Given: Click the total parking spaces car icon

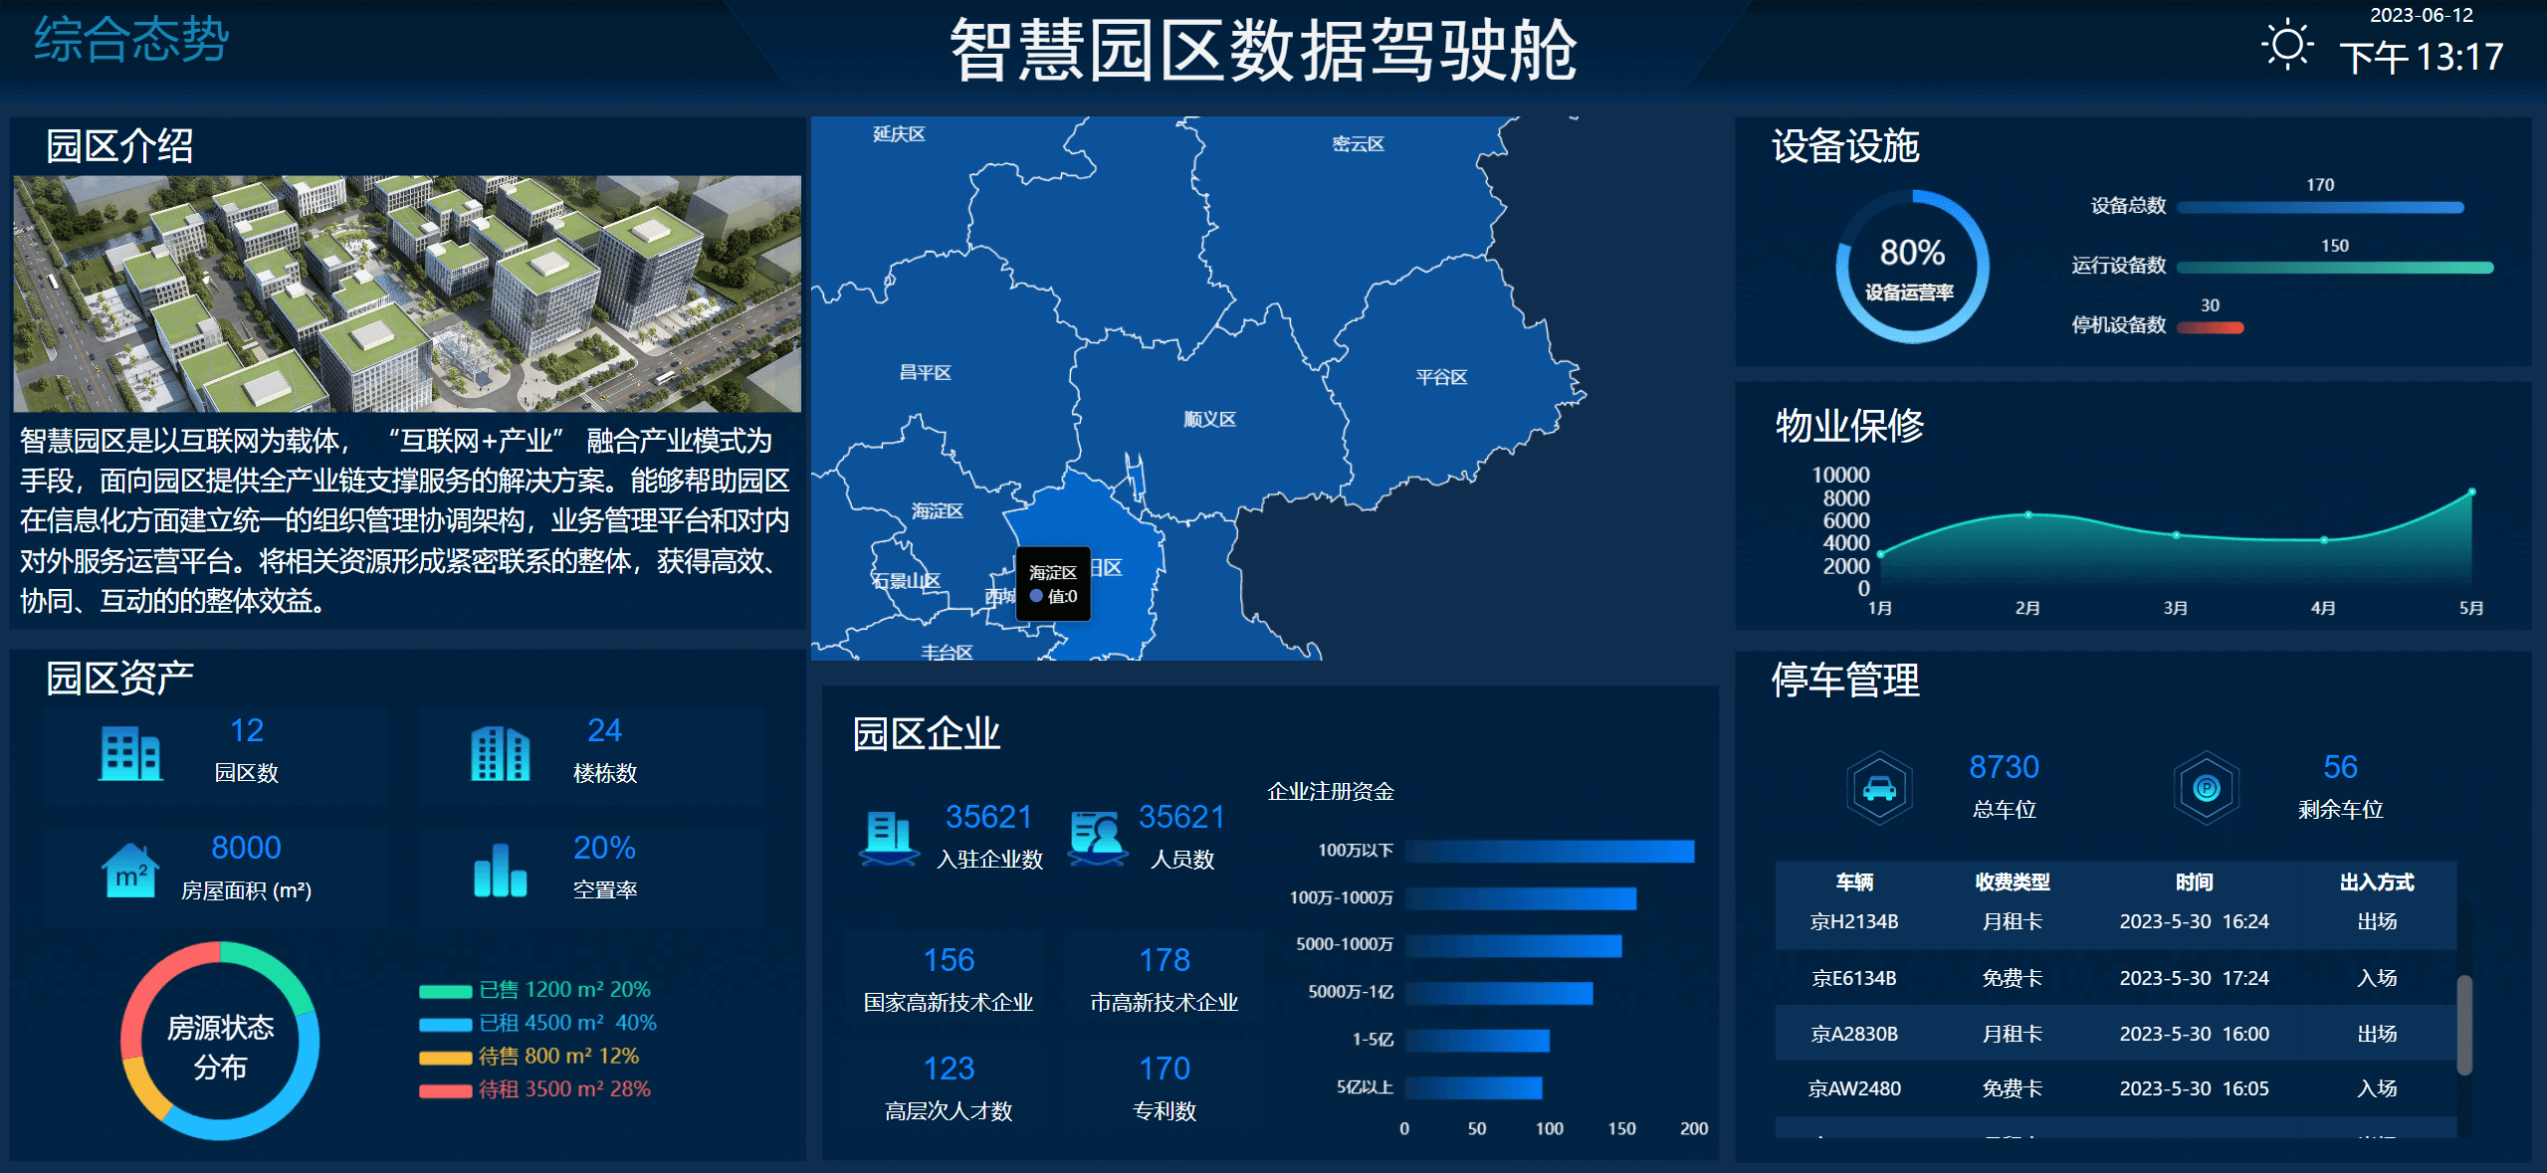Looking at the screenshot, I should click(x=1878, y=788).
